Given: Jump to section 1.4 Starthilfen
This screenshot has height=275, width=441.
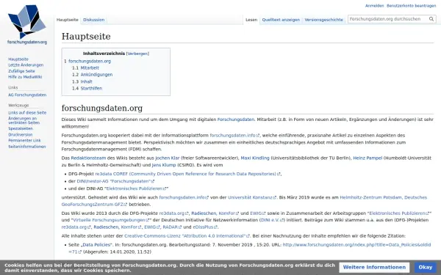Looking at the screenshot, I should [x=87, y=89].
